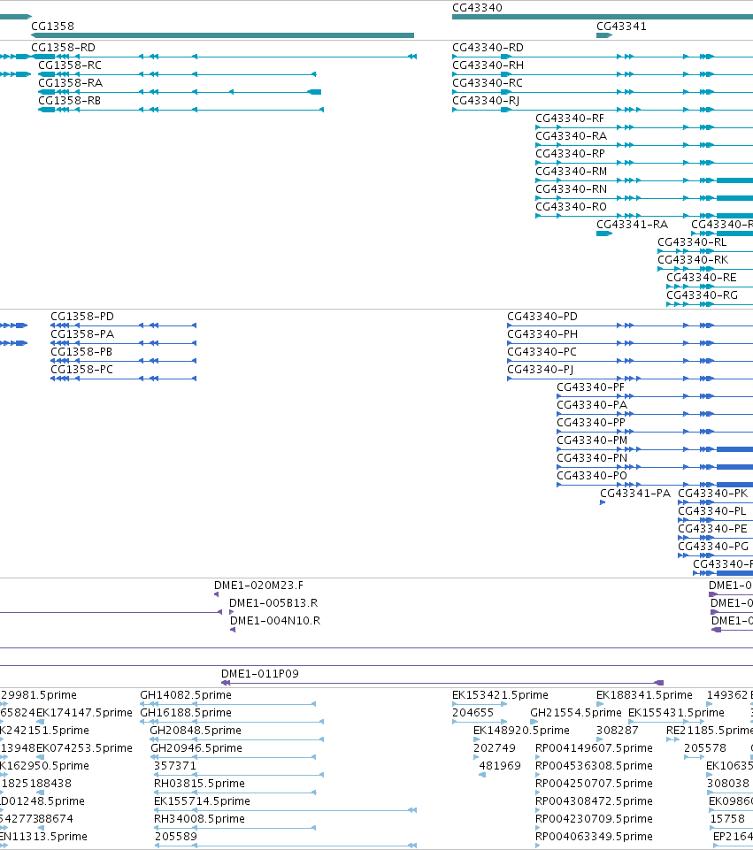
Task: Open EST GH16188.5prime
Action: click(x=186, y=712)
